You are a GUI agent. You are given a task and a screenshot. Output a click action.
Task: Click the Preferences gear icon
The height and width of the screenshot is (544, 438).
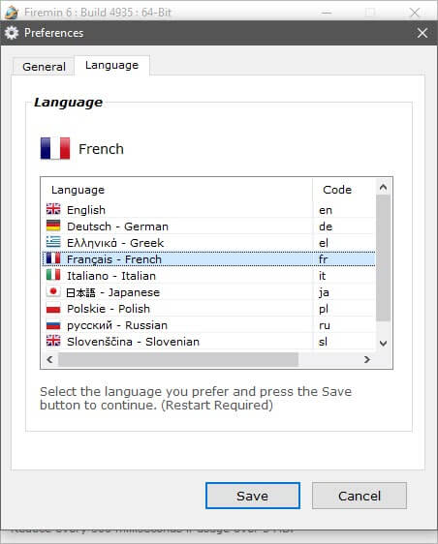[12, 33]
